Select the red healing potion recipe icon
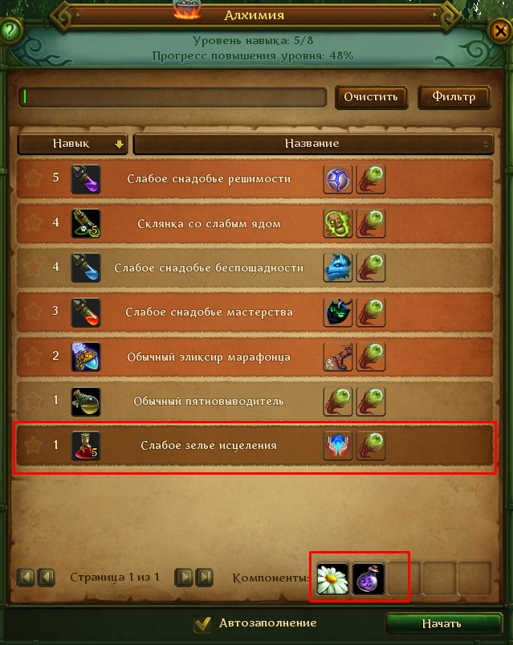513x645 pixels. coord(85,446)
